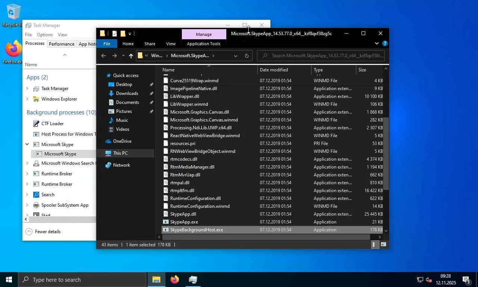Click the chevron after Microsoft.SkypeA... breadcrumb
478x287 pixels.
[x=213, y=56]
